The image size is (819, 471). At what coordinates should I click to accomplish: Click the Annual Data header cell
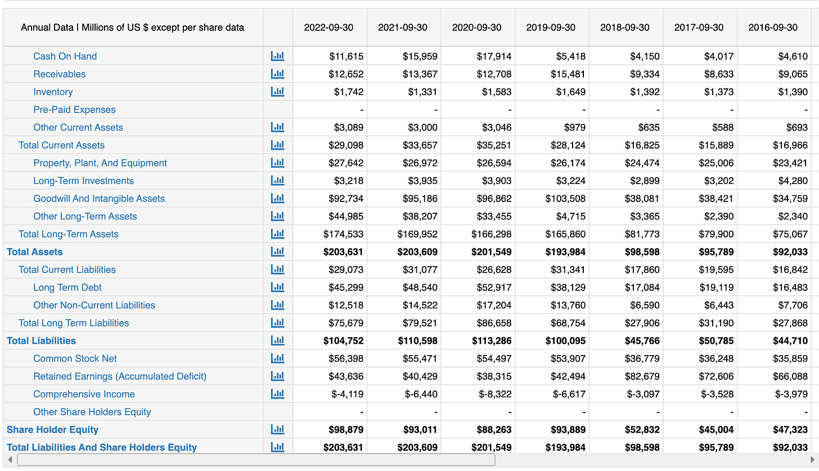point(133,27)
